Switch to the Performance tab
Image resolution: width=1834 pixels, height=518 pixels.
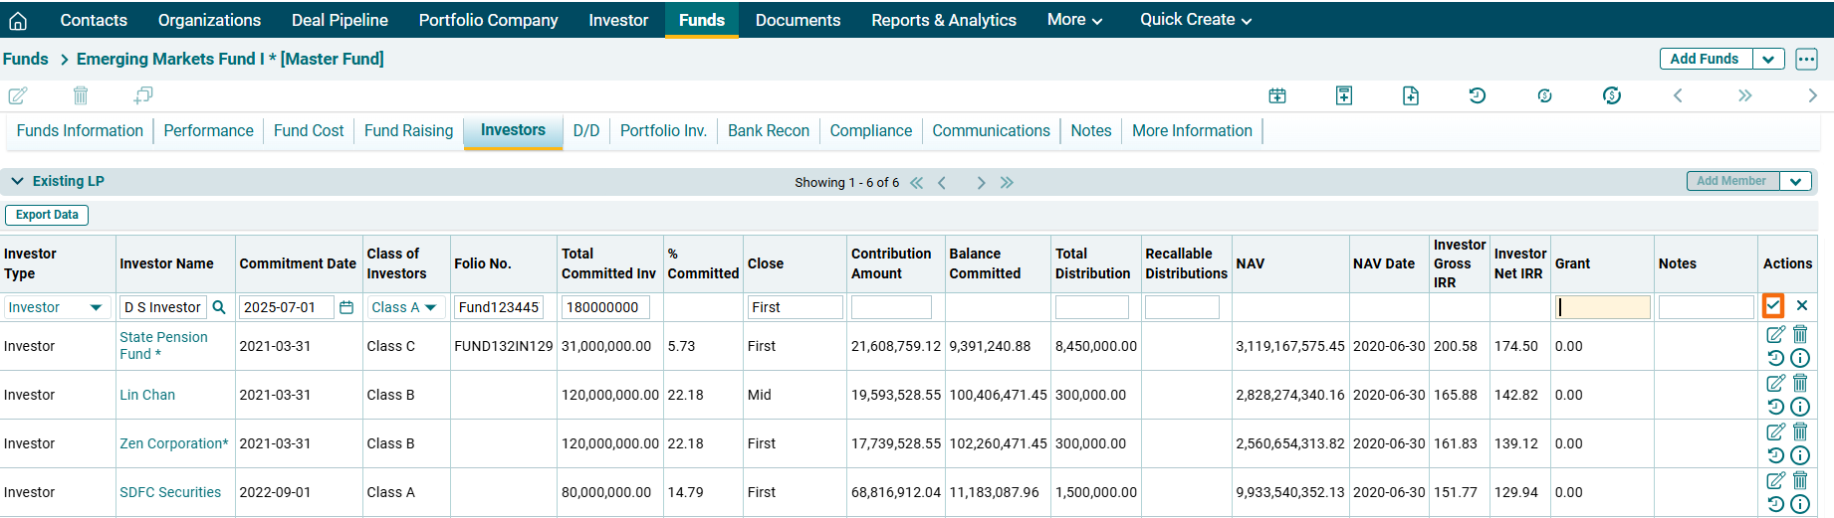pyautogui.click(x=208, y=130)
